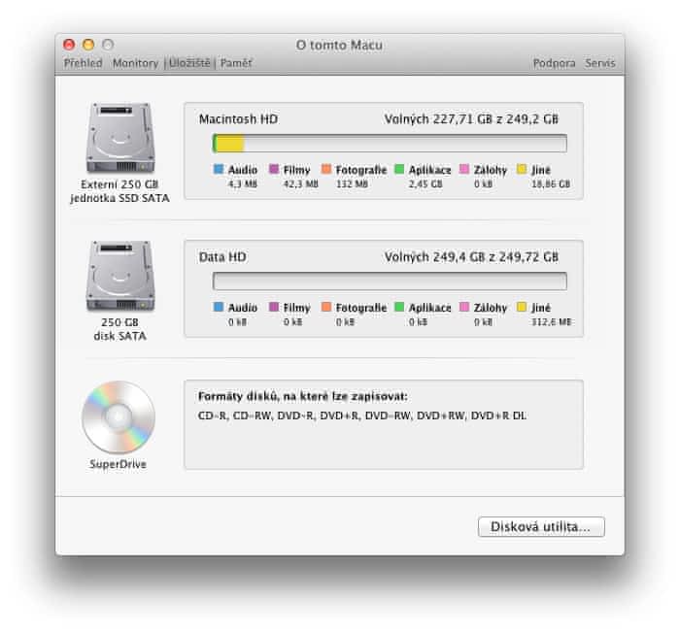Click the Macintosh HD drive icon
This screenshot has width=680, height=632.
click(x=120, y=138)
